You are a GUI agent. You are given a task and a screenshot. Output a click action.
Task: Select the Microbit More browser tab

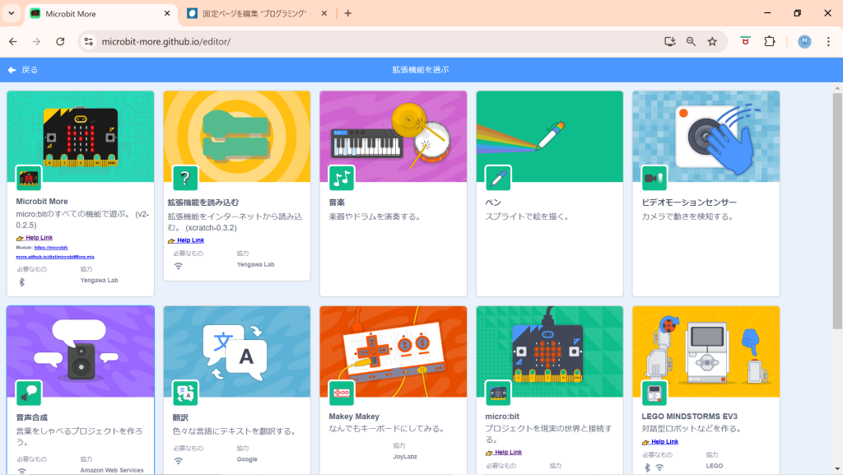click(99, 13)
